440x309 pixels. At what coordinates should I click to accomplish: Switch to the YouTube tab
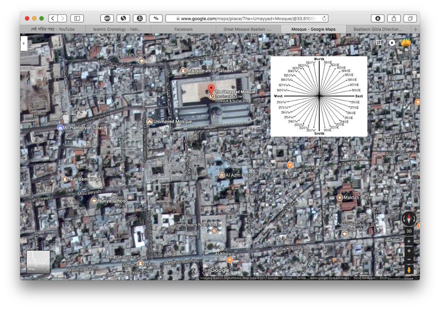(x=53, y=29)
